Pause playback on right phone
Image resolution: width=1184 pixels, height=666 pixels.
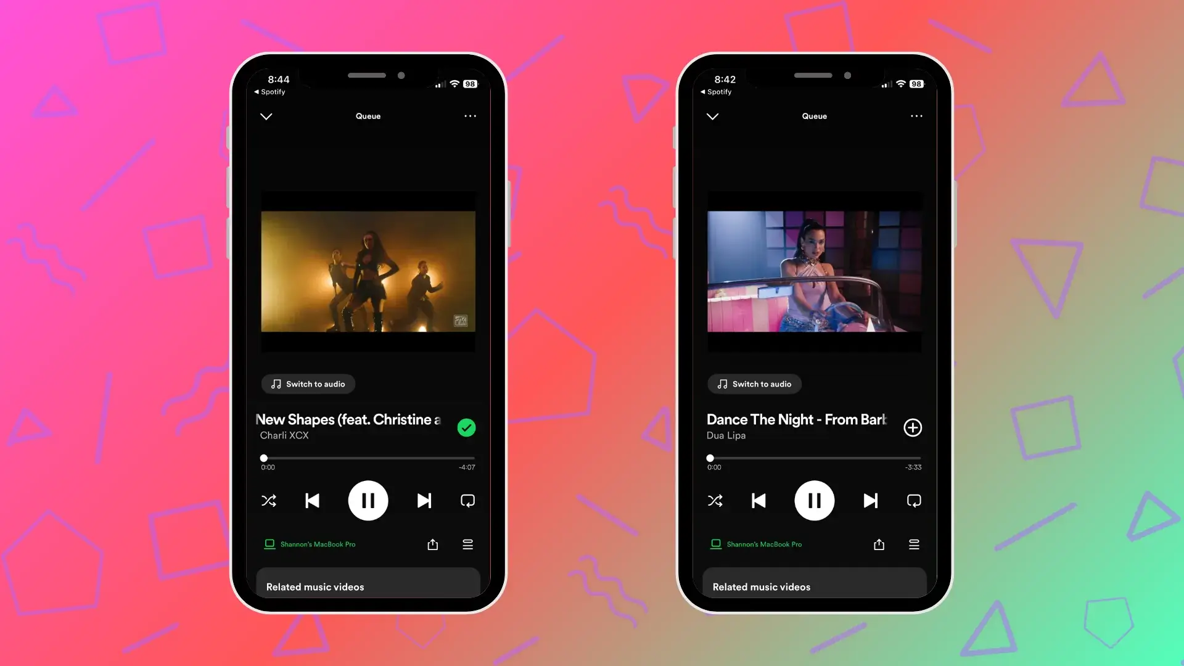pos(815,500)
